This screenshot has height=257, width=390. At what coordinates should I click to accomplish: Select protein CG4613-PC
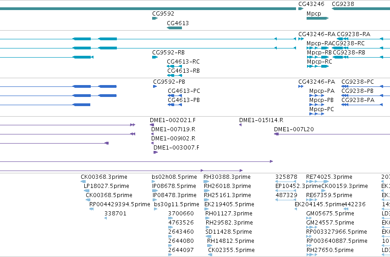click(x=184, y=91)
